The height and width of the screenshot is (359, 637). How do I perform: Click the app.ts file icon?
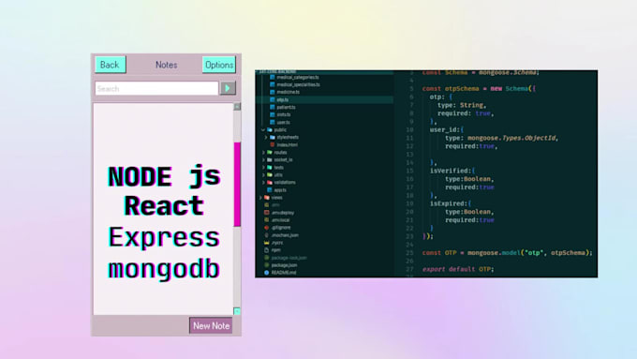(x=270, y=190)
